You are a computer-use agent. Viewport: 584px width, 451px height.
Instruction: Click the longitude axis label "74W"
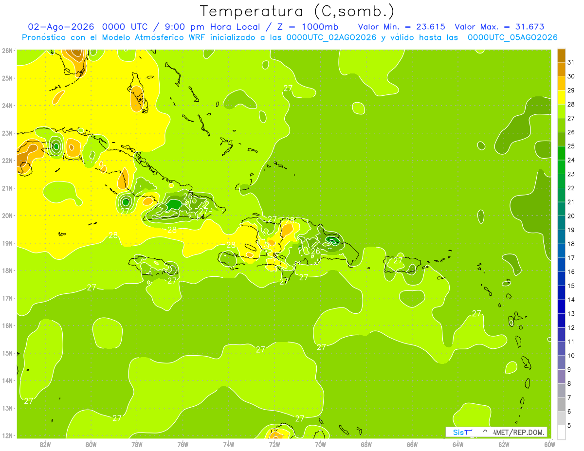tap(229, 444)
